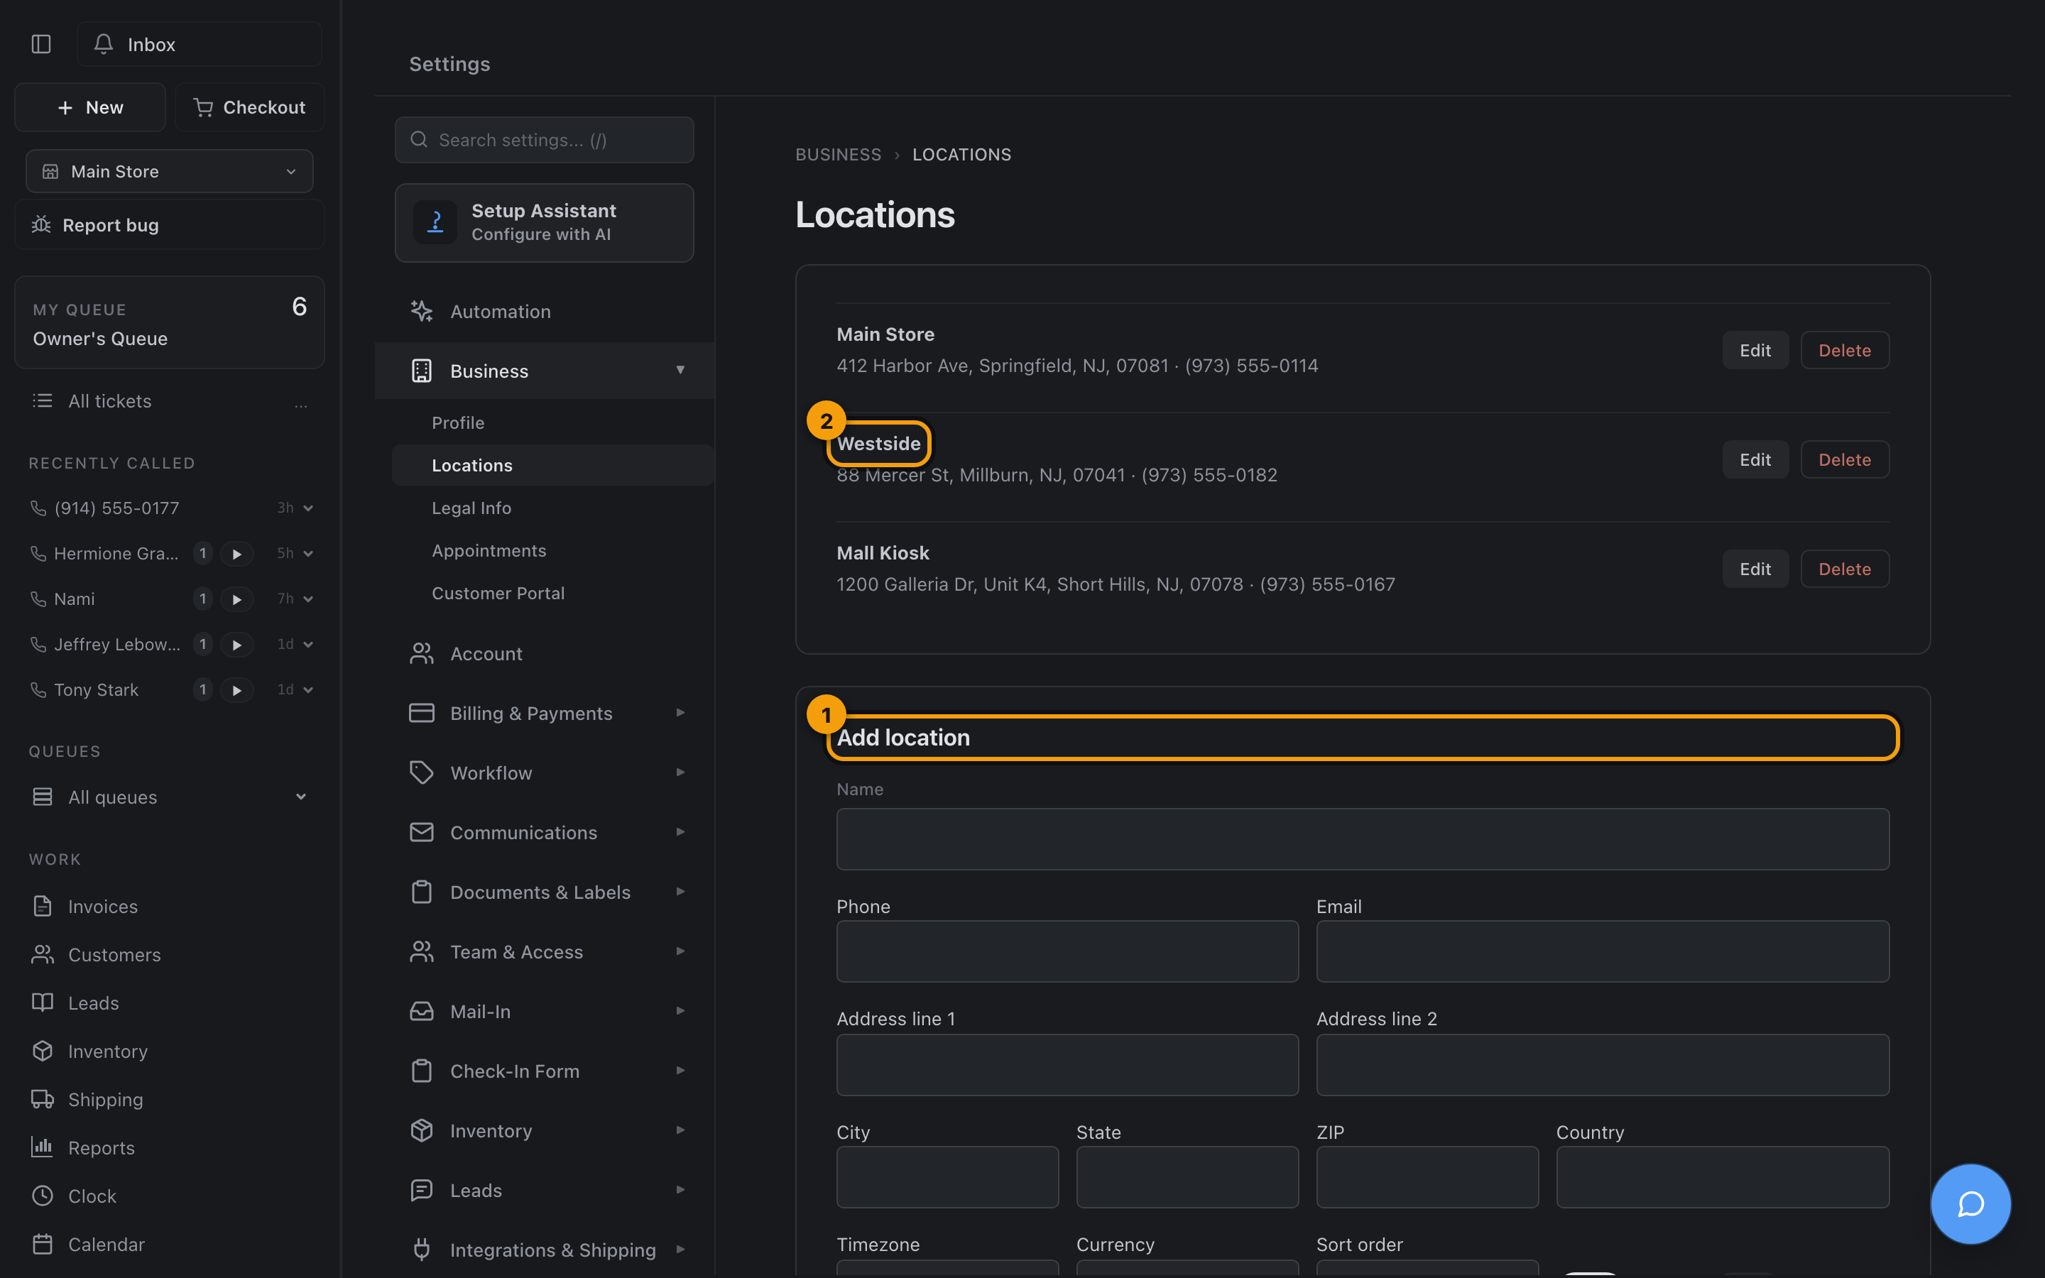Image resolution: width=2045 pixels, height=1278 pixels.
Task: Click the sidebar Inventory box icon
Action: [x=43, y=1051]
